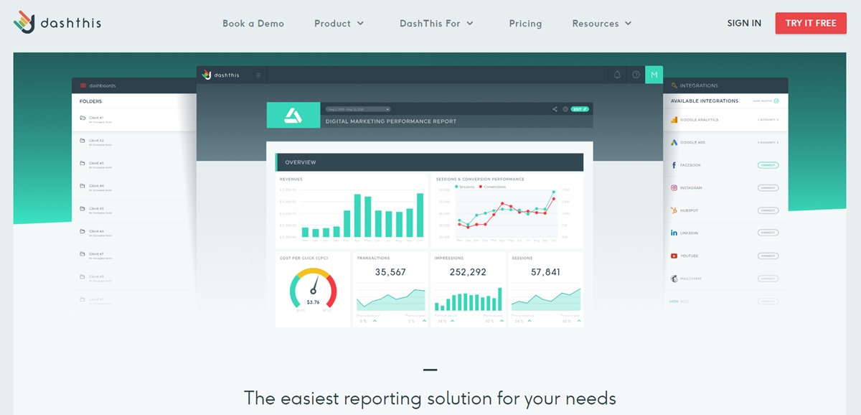Open the Client #7 folder
Viewport: 861px width, 415px height.
coord(134,255)
